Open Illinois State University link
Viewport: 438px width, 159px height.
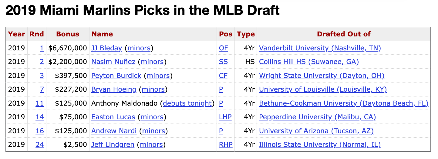[x=320, y=145]
